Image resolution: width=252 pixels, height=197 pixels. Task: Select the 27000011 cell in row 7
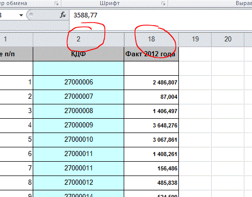[x=78, y=168]
